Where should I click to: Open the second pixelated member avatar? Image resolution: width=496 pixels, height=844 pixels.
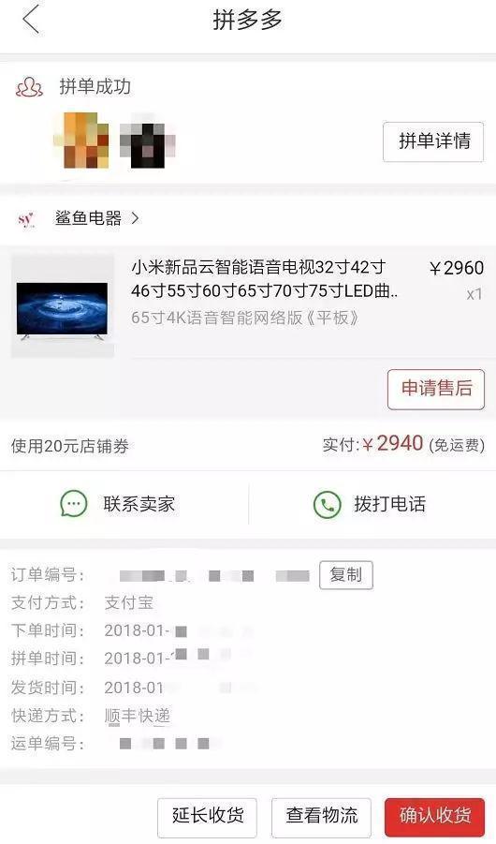point(148,141)
